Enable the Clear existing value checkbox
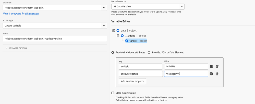 [x=113, y=93]
